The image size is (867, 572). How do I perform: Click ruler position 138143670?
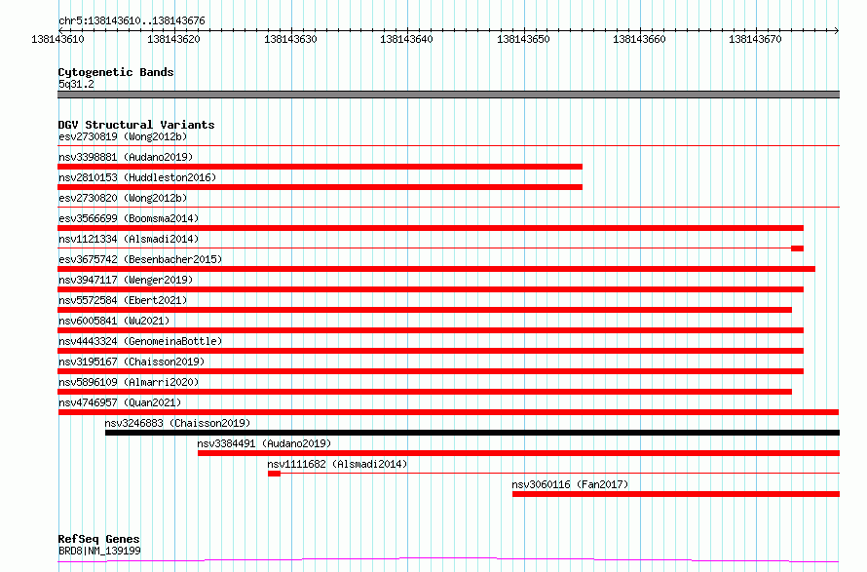point(755,39)
